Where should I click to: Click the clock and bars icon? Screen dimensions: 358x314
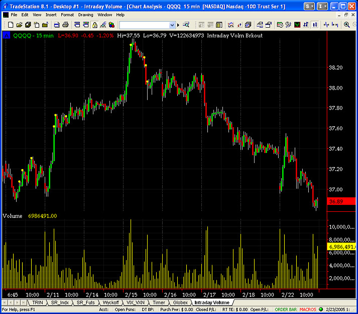click(289, 25)
